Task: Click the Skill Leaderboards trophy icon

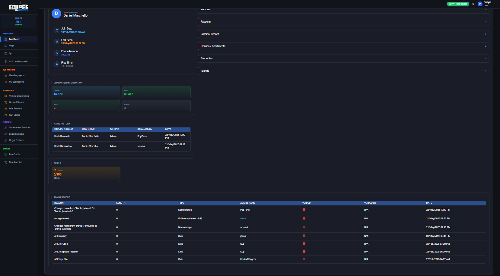Action: [6, 61]
